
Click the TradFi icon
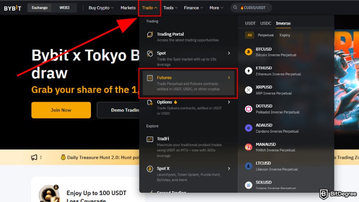pos(150,139)
